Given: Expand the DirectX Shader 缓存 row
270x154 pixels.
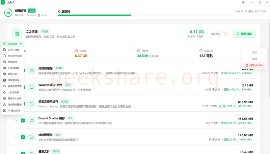Looking at the screenshot, I should [x=16, y=120].
